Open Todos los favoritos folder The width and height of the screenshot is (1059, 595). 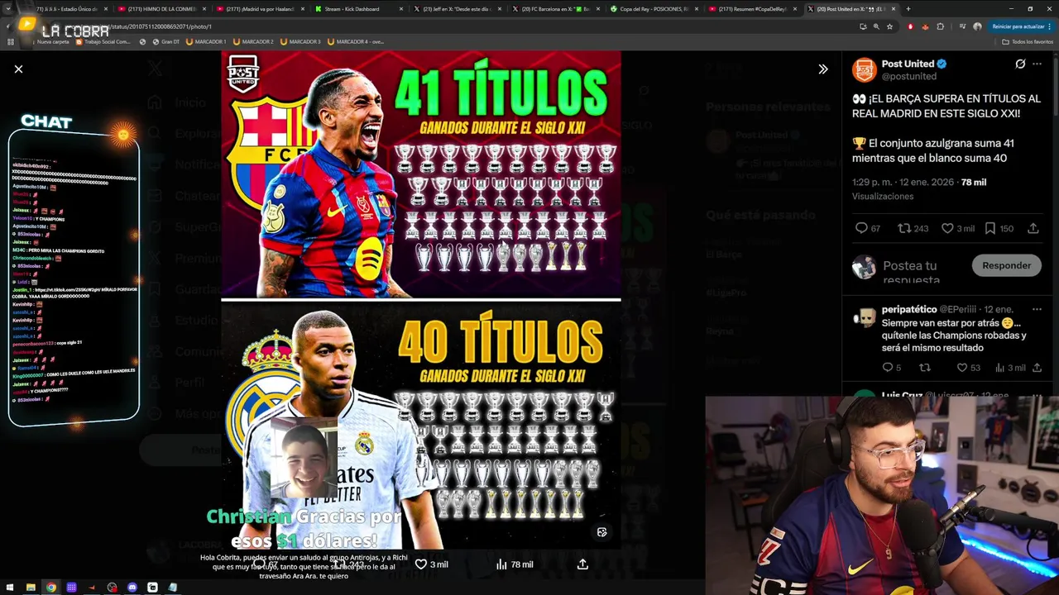(x=1028, y=41)
